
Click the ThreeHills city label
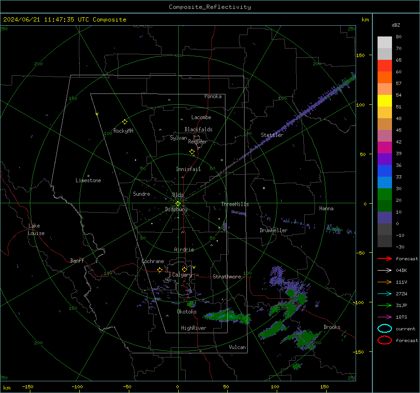pos(235,204)
